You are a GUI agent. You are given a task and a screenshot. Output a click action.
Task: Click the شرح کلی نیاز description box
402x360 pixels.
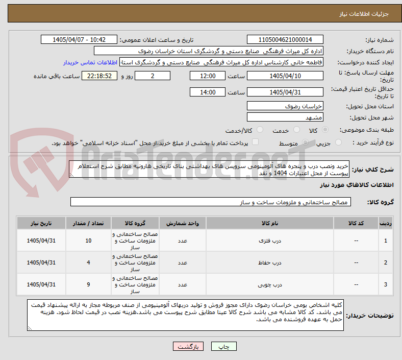pyautogui.click(x=209, y=170)
